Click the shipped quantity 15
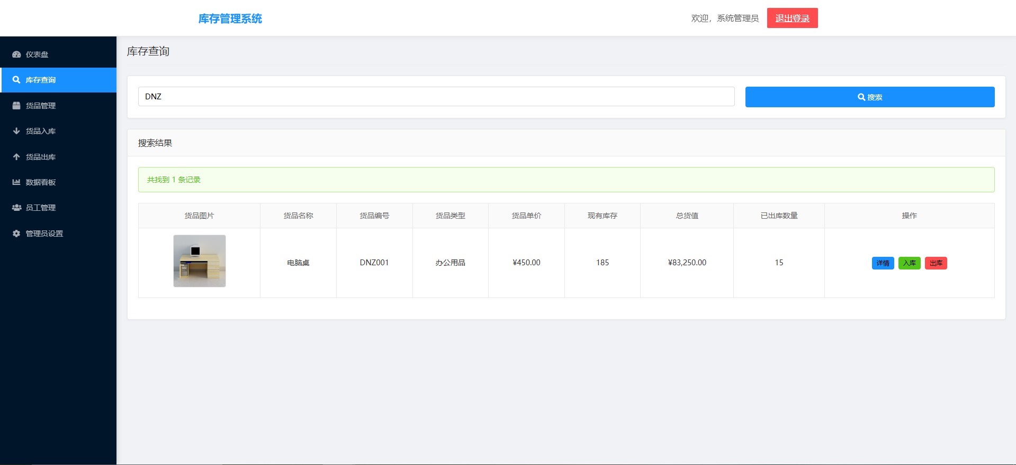 [x=779, y=263]
